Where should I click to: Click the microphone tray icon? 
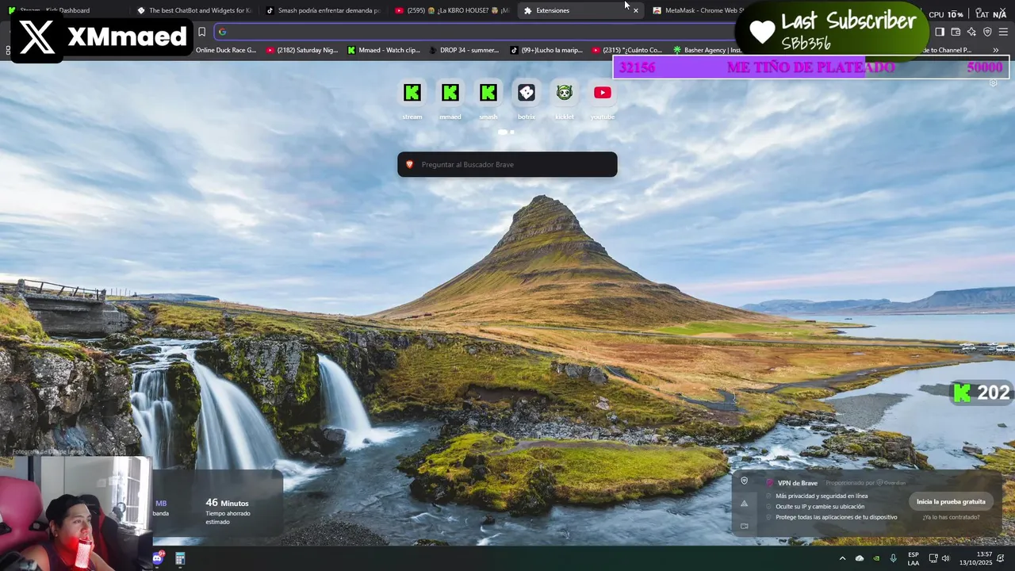point(894,558)
